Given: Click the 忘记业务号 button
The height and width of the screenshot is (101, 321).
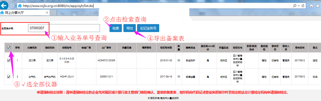Looking at the screenshot, I should click(x=148, y=28).
